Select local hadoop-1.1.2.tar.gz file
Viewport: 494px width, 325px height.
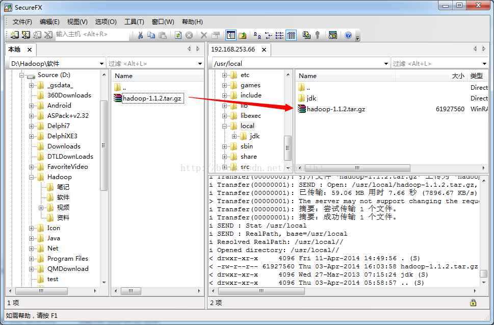[x=152, y=98]
